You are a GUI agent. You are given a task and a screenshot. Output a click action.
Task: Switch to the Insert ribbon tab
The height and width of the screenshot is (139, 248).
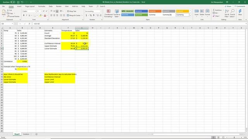click(x=19, y=6)
